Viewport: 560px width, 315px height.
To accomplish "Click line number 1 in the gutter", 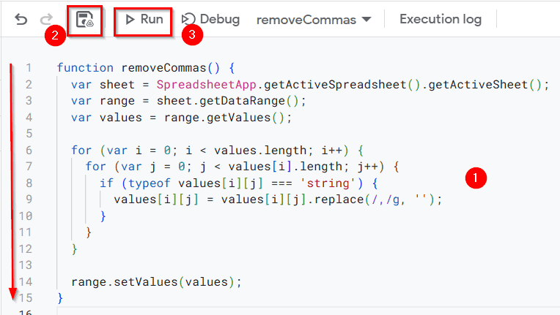I will pos(29,68).
